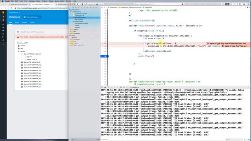Select the Source Control navigator icon
The width and height of the screenshot is (251, 141).
coord(76,7)
